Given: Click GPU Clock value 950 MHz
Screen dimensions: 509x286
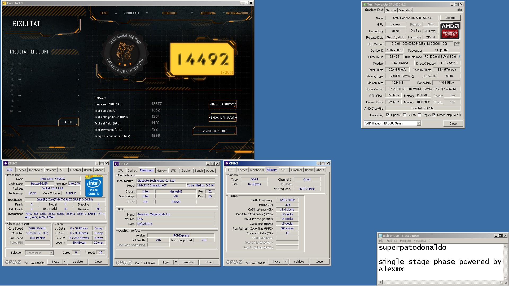Looking at the screenshot, I should [x=393, y=96].
